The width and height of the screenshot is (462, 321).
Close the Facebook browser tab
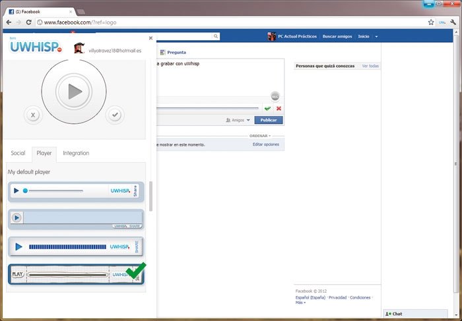[x=71, y=12]
